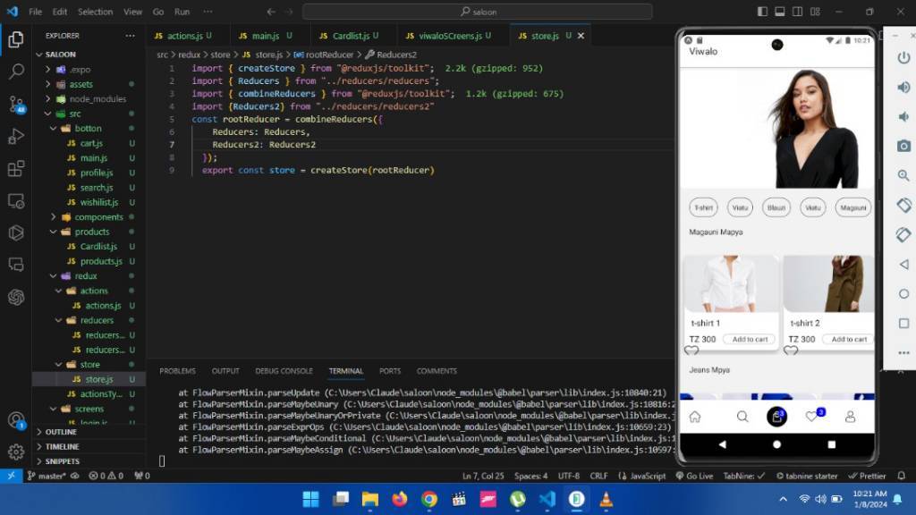Click the emulator power button icon
This screenshot has height=515, width=916.
click(903, 58)
